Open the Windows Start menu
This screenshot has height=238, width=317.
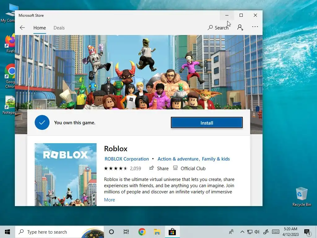7,232
